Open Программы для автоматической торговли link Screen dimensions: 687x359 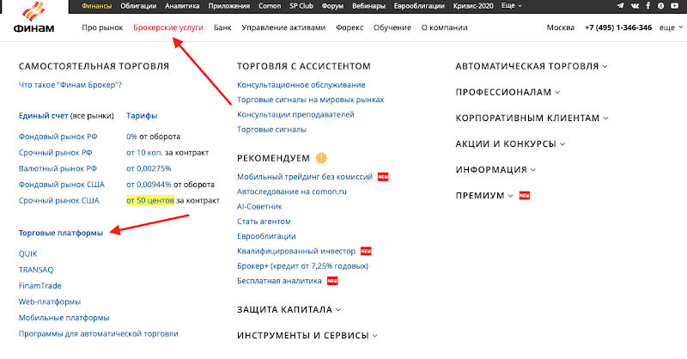point(98,333)
